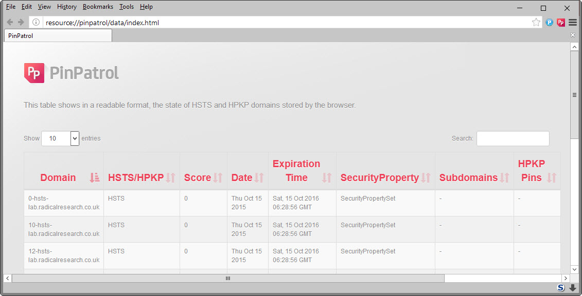Open site information icon in address bar

click(36, 22)
